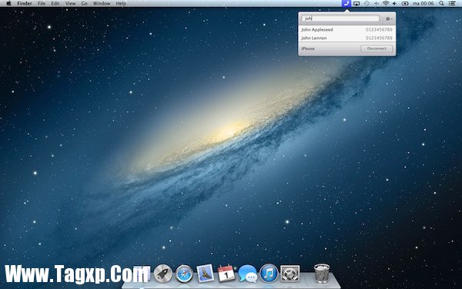
Task: Click the volume speaker icon
Action: point(394,4)
